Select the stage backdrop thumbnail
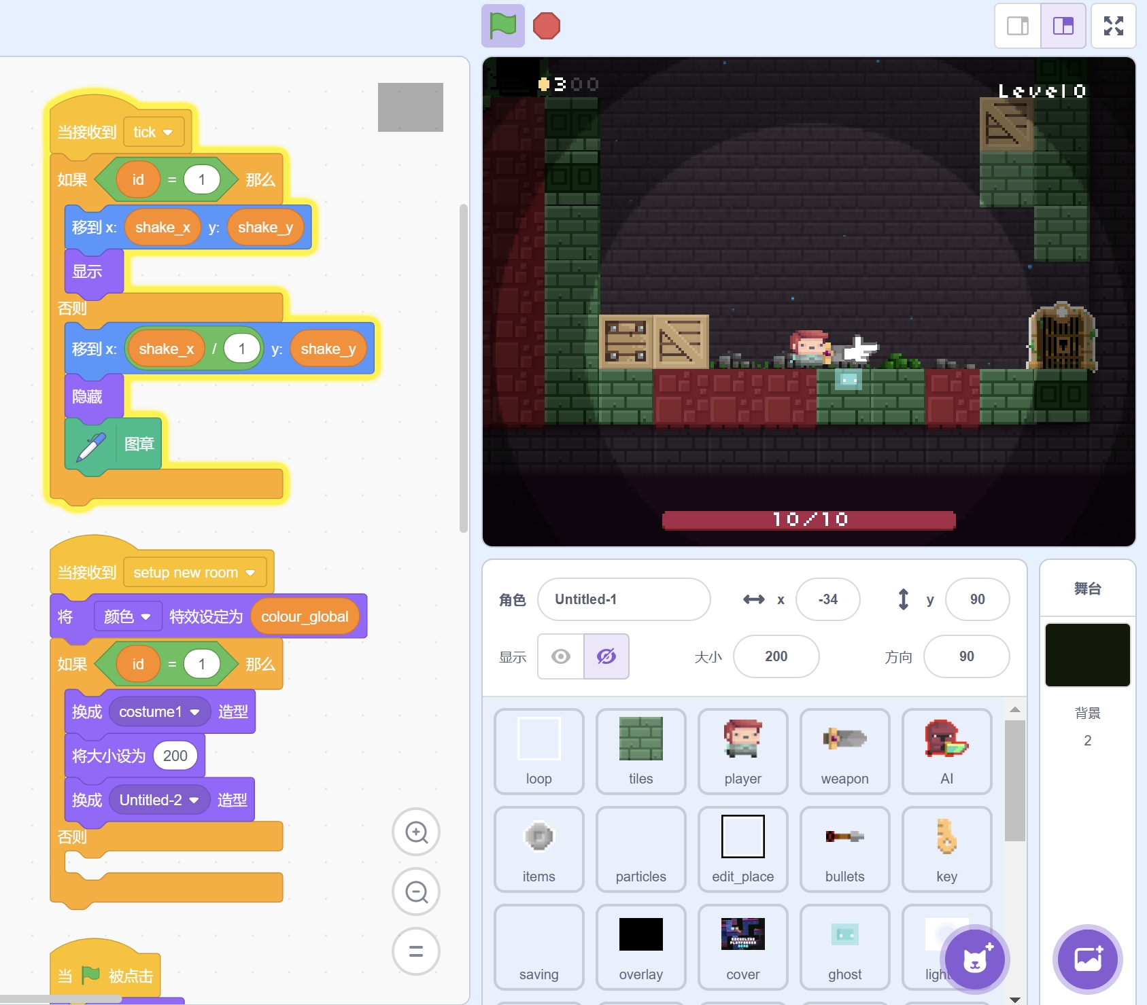Viewport: 1147px width, 1005px height. [x=1087, y=655]
